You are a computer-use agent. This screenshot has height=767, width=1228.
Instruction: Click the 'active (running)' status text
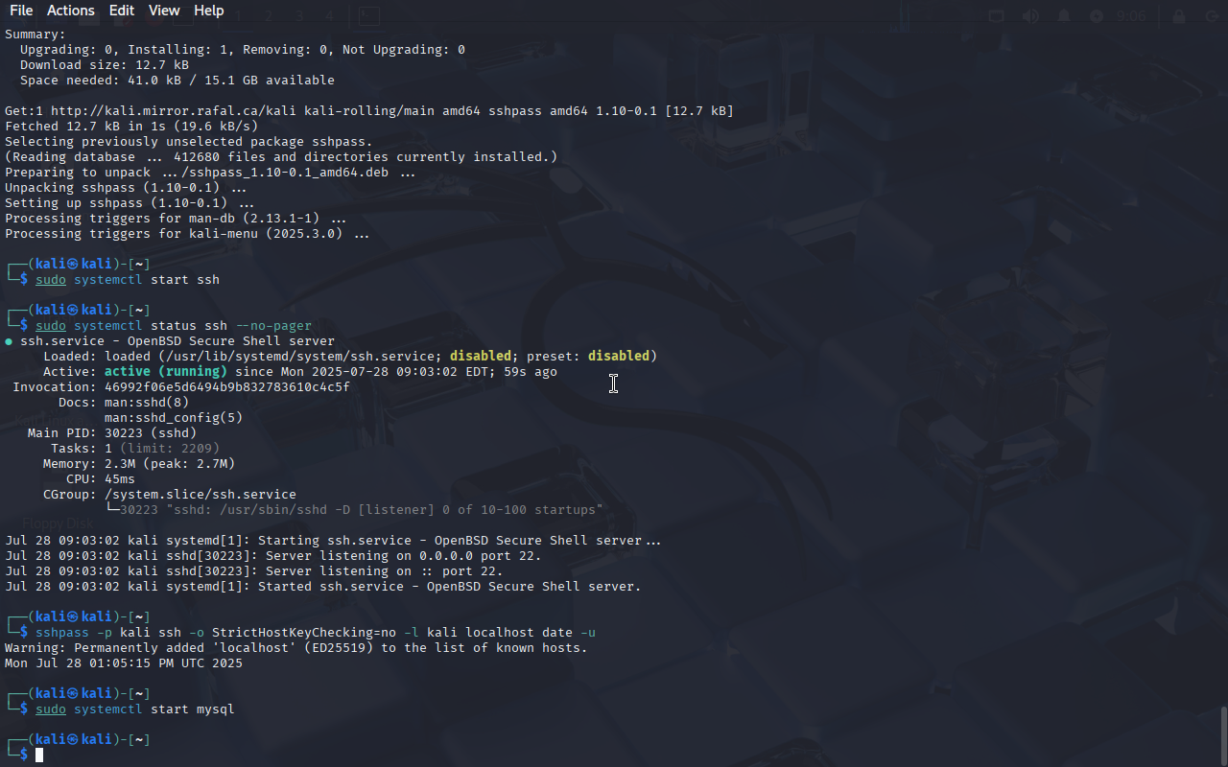click(166, 372)
